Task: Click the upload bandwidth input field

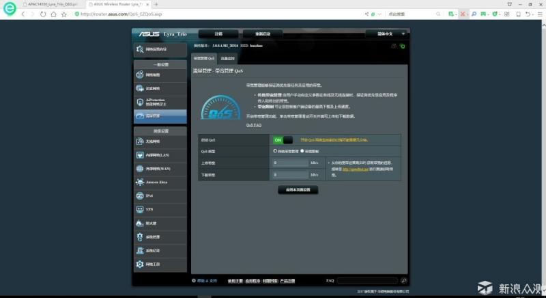Action: pyautogui.click(x=291, y=163)
